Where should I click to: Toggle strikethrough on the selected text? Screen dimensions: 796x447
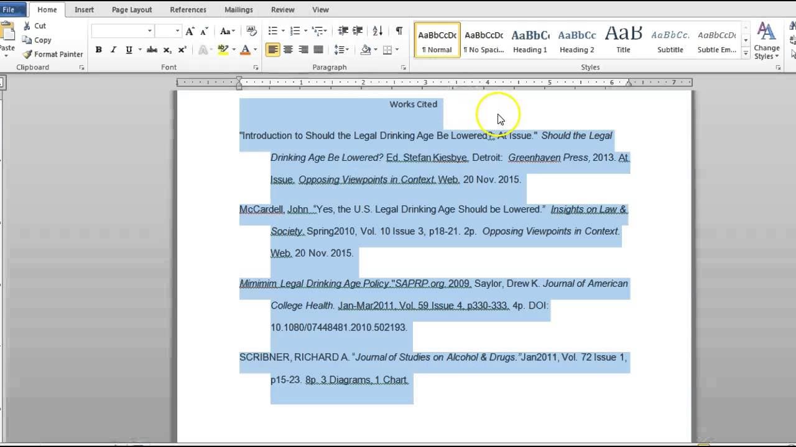(x=152, y=50)
